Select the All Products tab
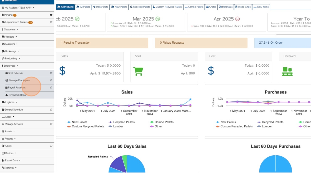 (x=66, y=7)
